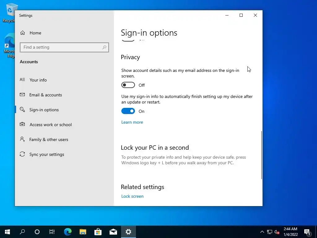Screen dimensions: 317x238
Task: Close the Settings window
Action: (x=255, y=15)
